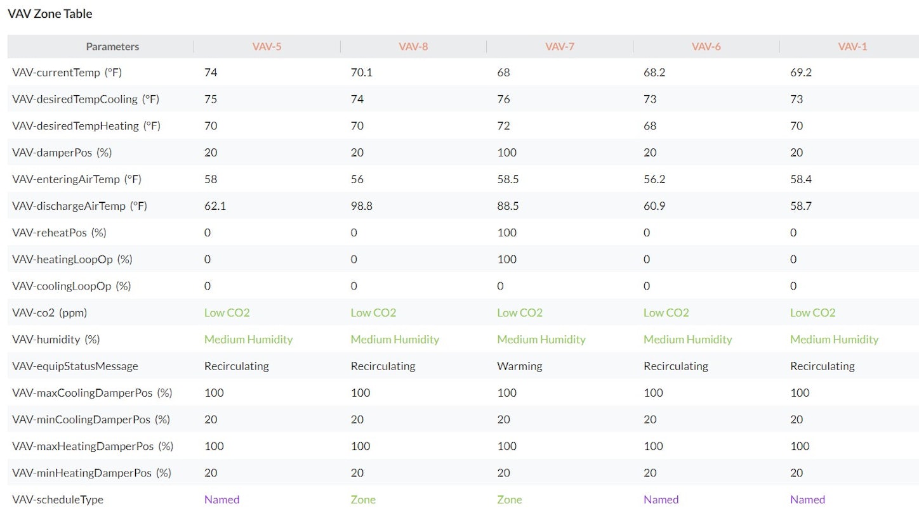Open the VAV-8 column header link
The image size is (919, 519).
[x=413, y=46]
